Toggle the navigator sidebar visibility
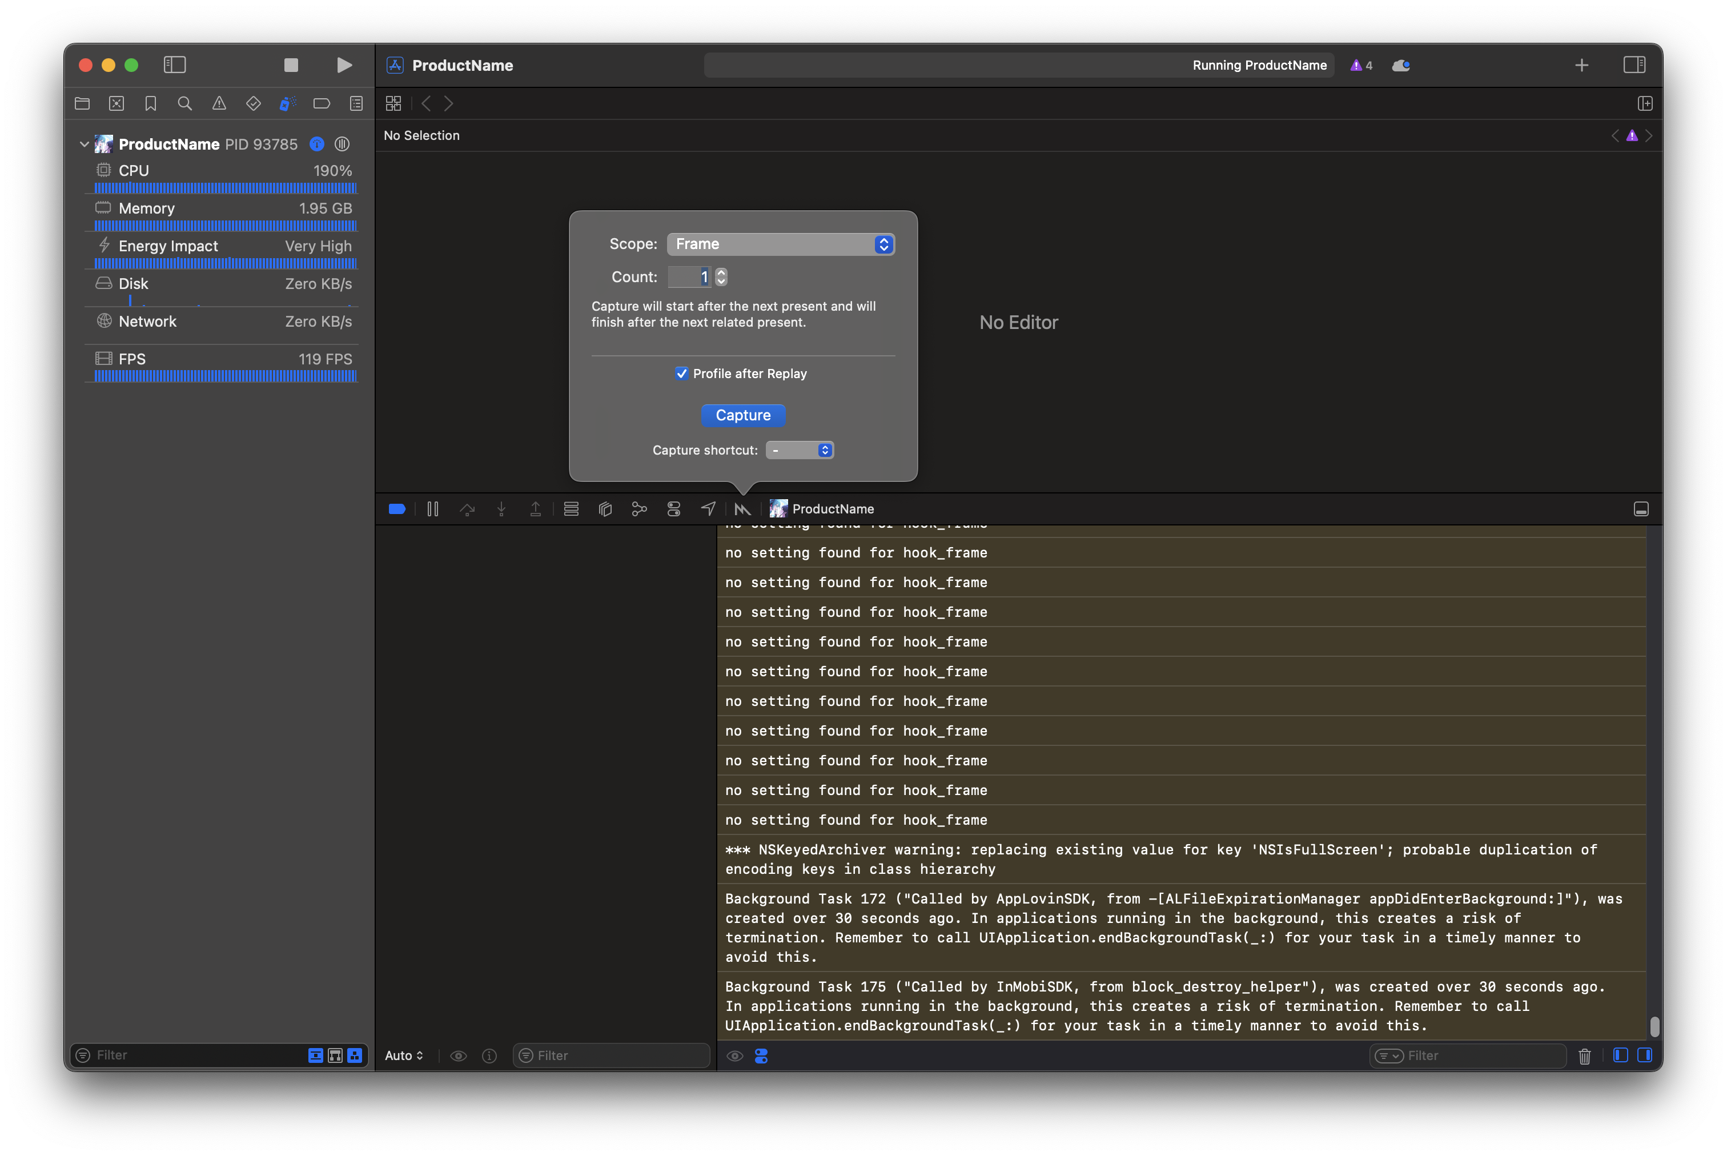1727x1156 pixels. (175, 65)
